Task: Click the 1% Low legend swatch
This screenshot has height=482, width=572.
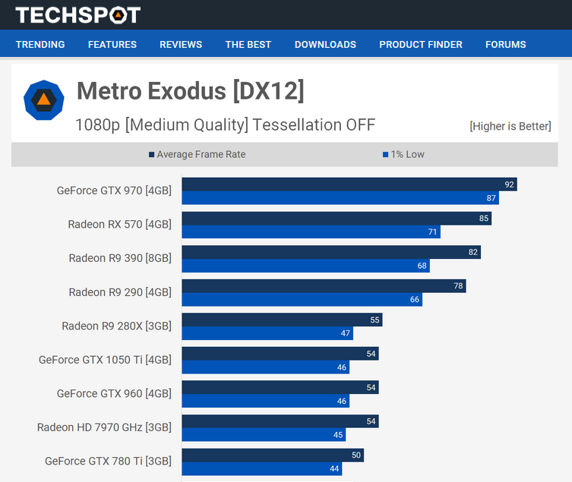Action: (x=386, y=155)
